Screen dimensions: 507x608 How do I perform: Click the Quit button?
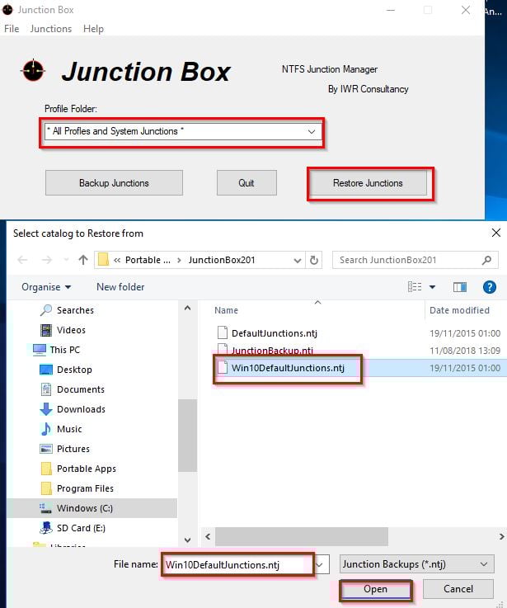click(246, 182)
